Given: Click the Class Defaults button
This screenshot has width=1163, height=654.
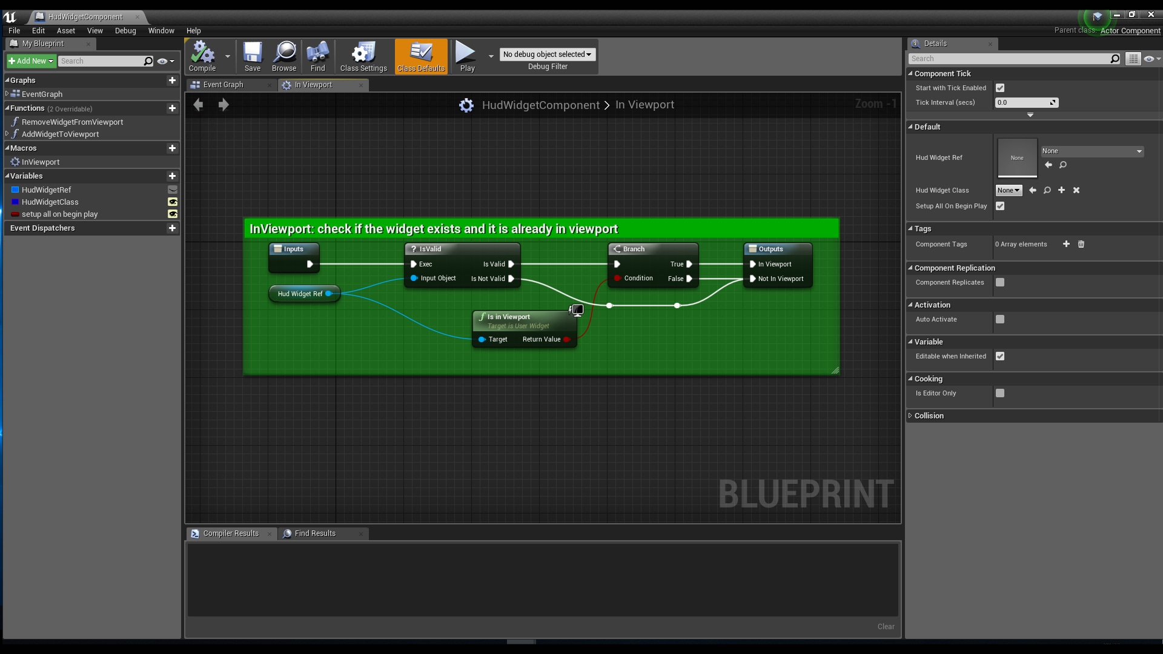Looking at the screenshot, I should point(420,56).
